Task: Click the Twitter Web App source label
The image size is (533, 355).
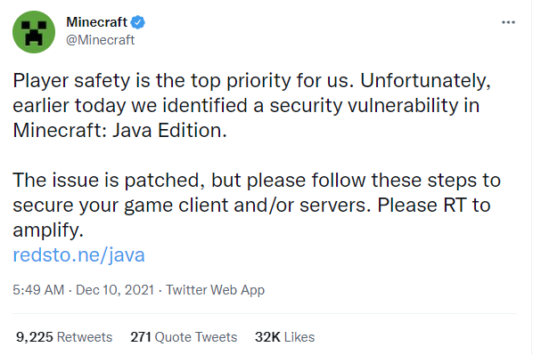Action: coord(215,290)
